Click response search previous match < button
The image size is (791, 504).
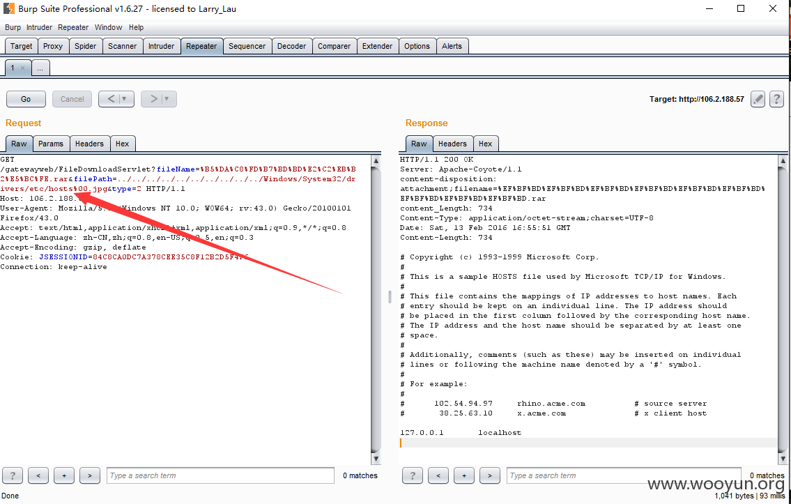[x=438, y=475]
